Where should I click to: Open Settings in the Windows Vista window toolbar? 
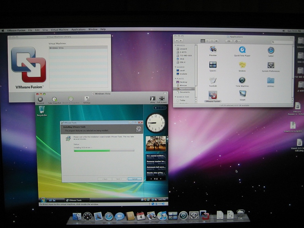[87, 99]
